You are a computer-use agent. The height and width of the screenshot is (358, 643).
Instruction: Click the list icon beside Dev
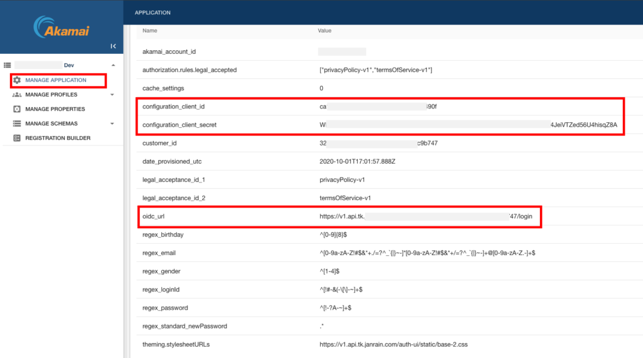click(8, 65)
